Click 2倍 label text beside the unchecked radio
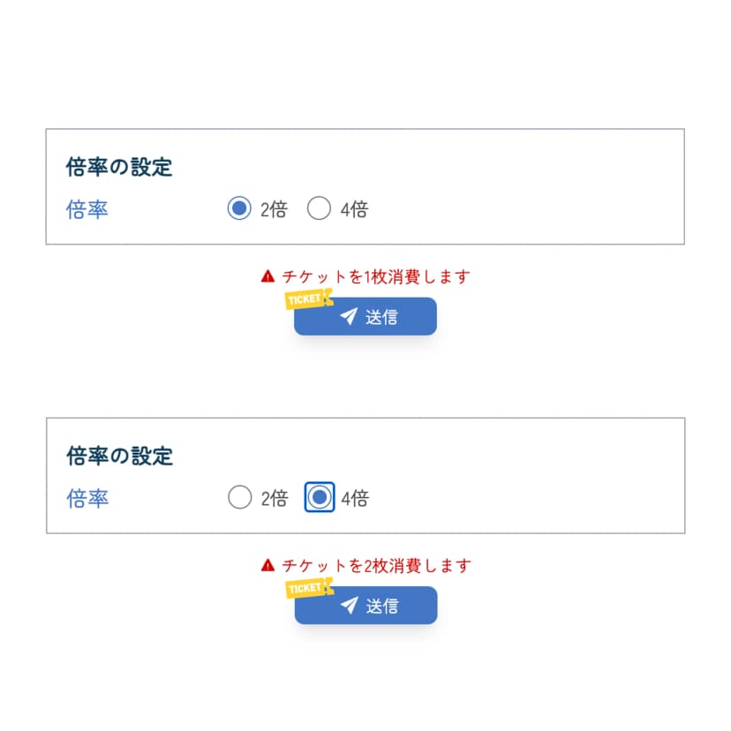The width and height of the screenshot is (731, 731). [274, 498]
